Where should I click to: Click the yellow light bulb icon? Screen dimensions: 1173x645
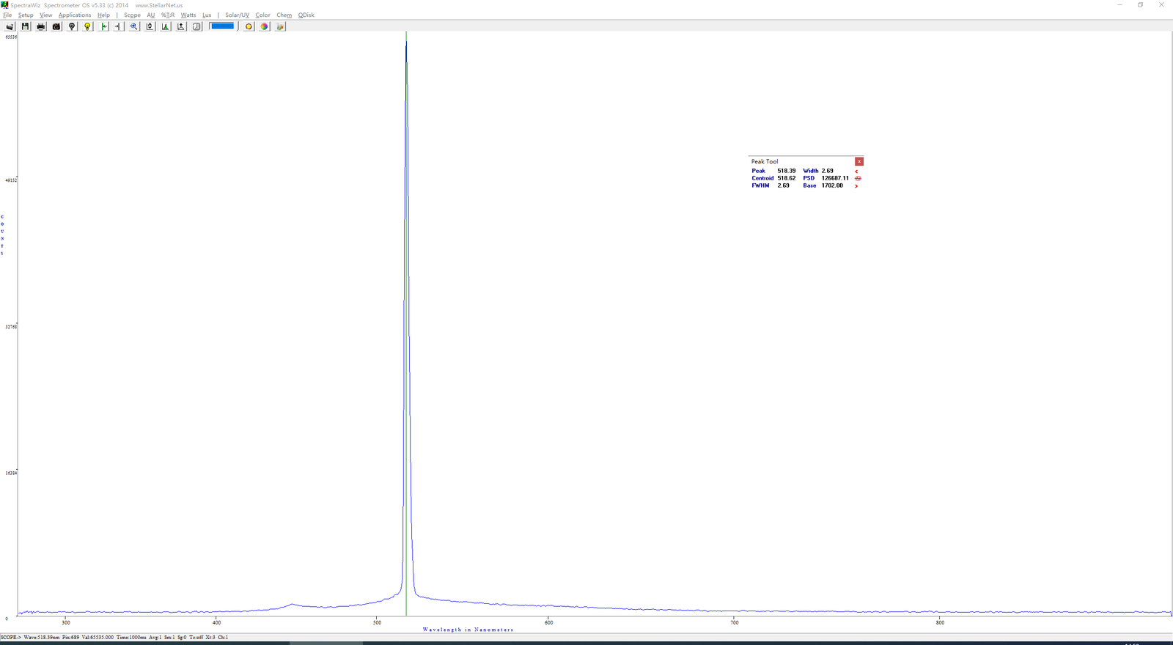pos(87,26)
